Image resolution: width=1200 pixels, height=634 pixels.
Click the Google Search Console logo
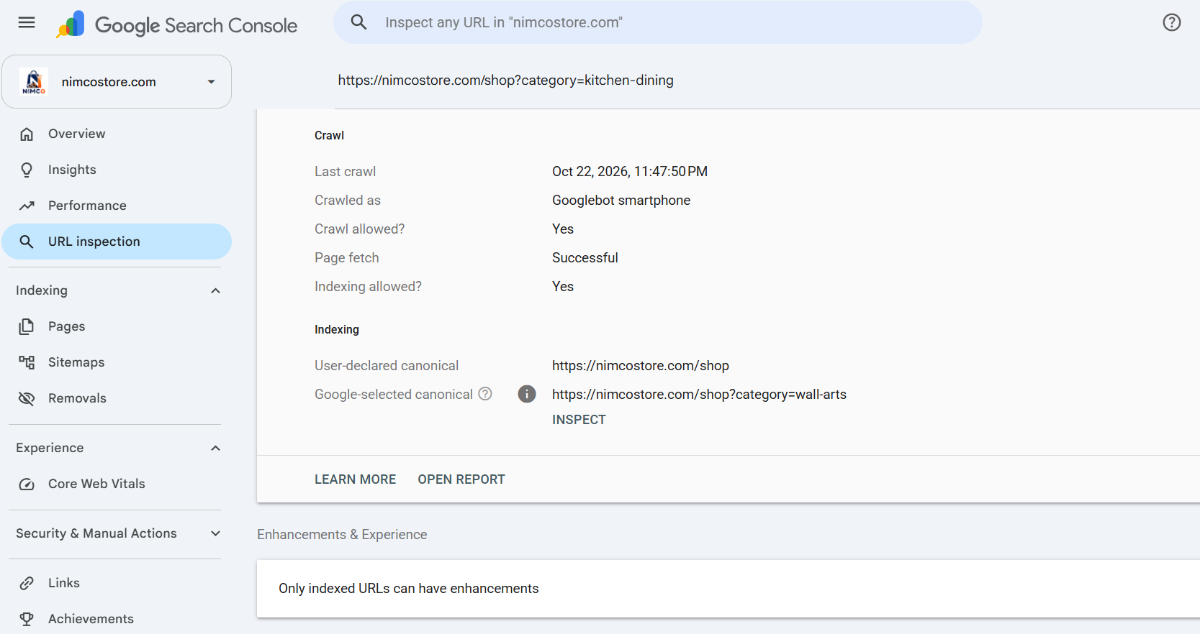point(177,24)
